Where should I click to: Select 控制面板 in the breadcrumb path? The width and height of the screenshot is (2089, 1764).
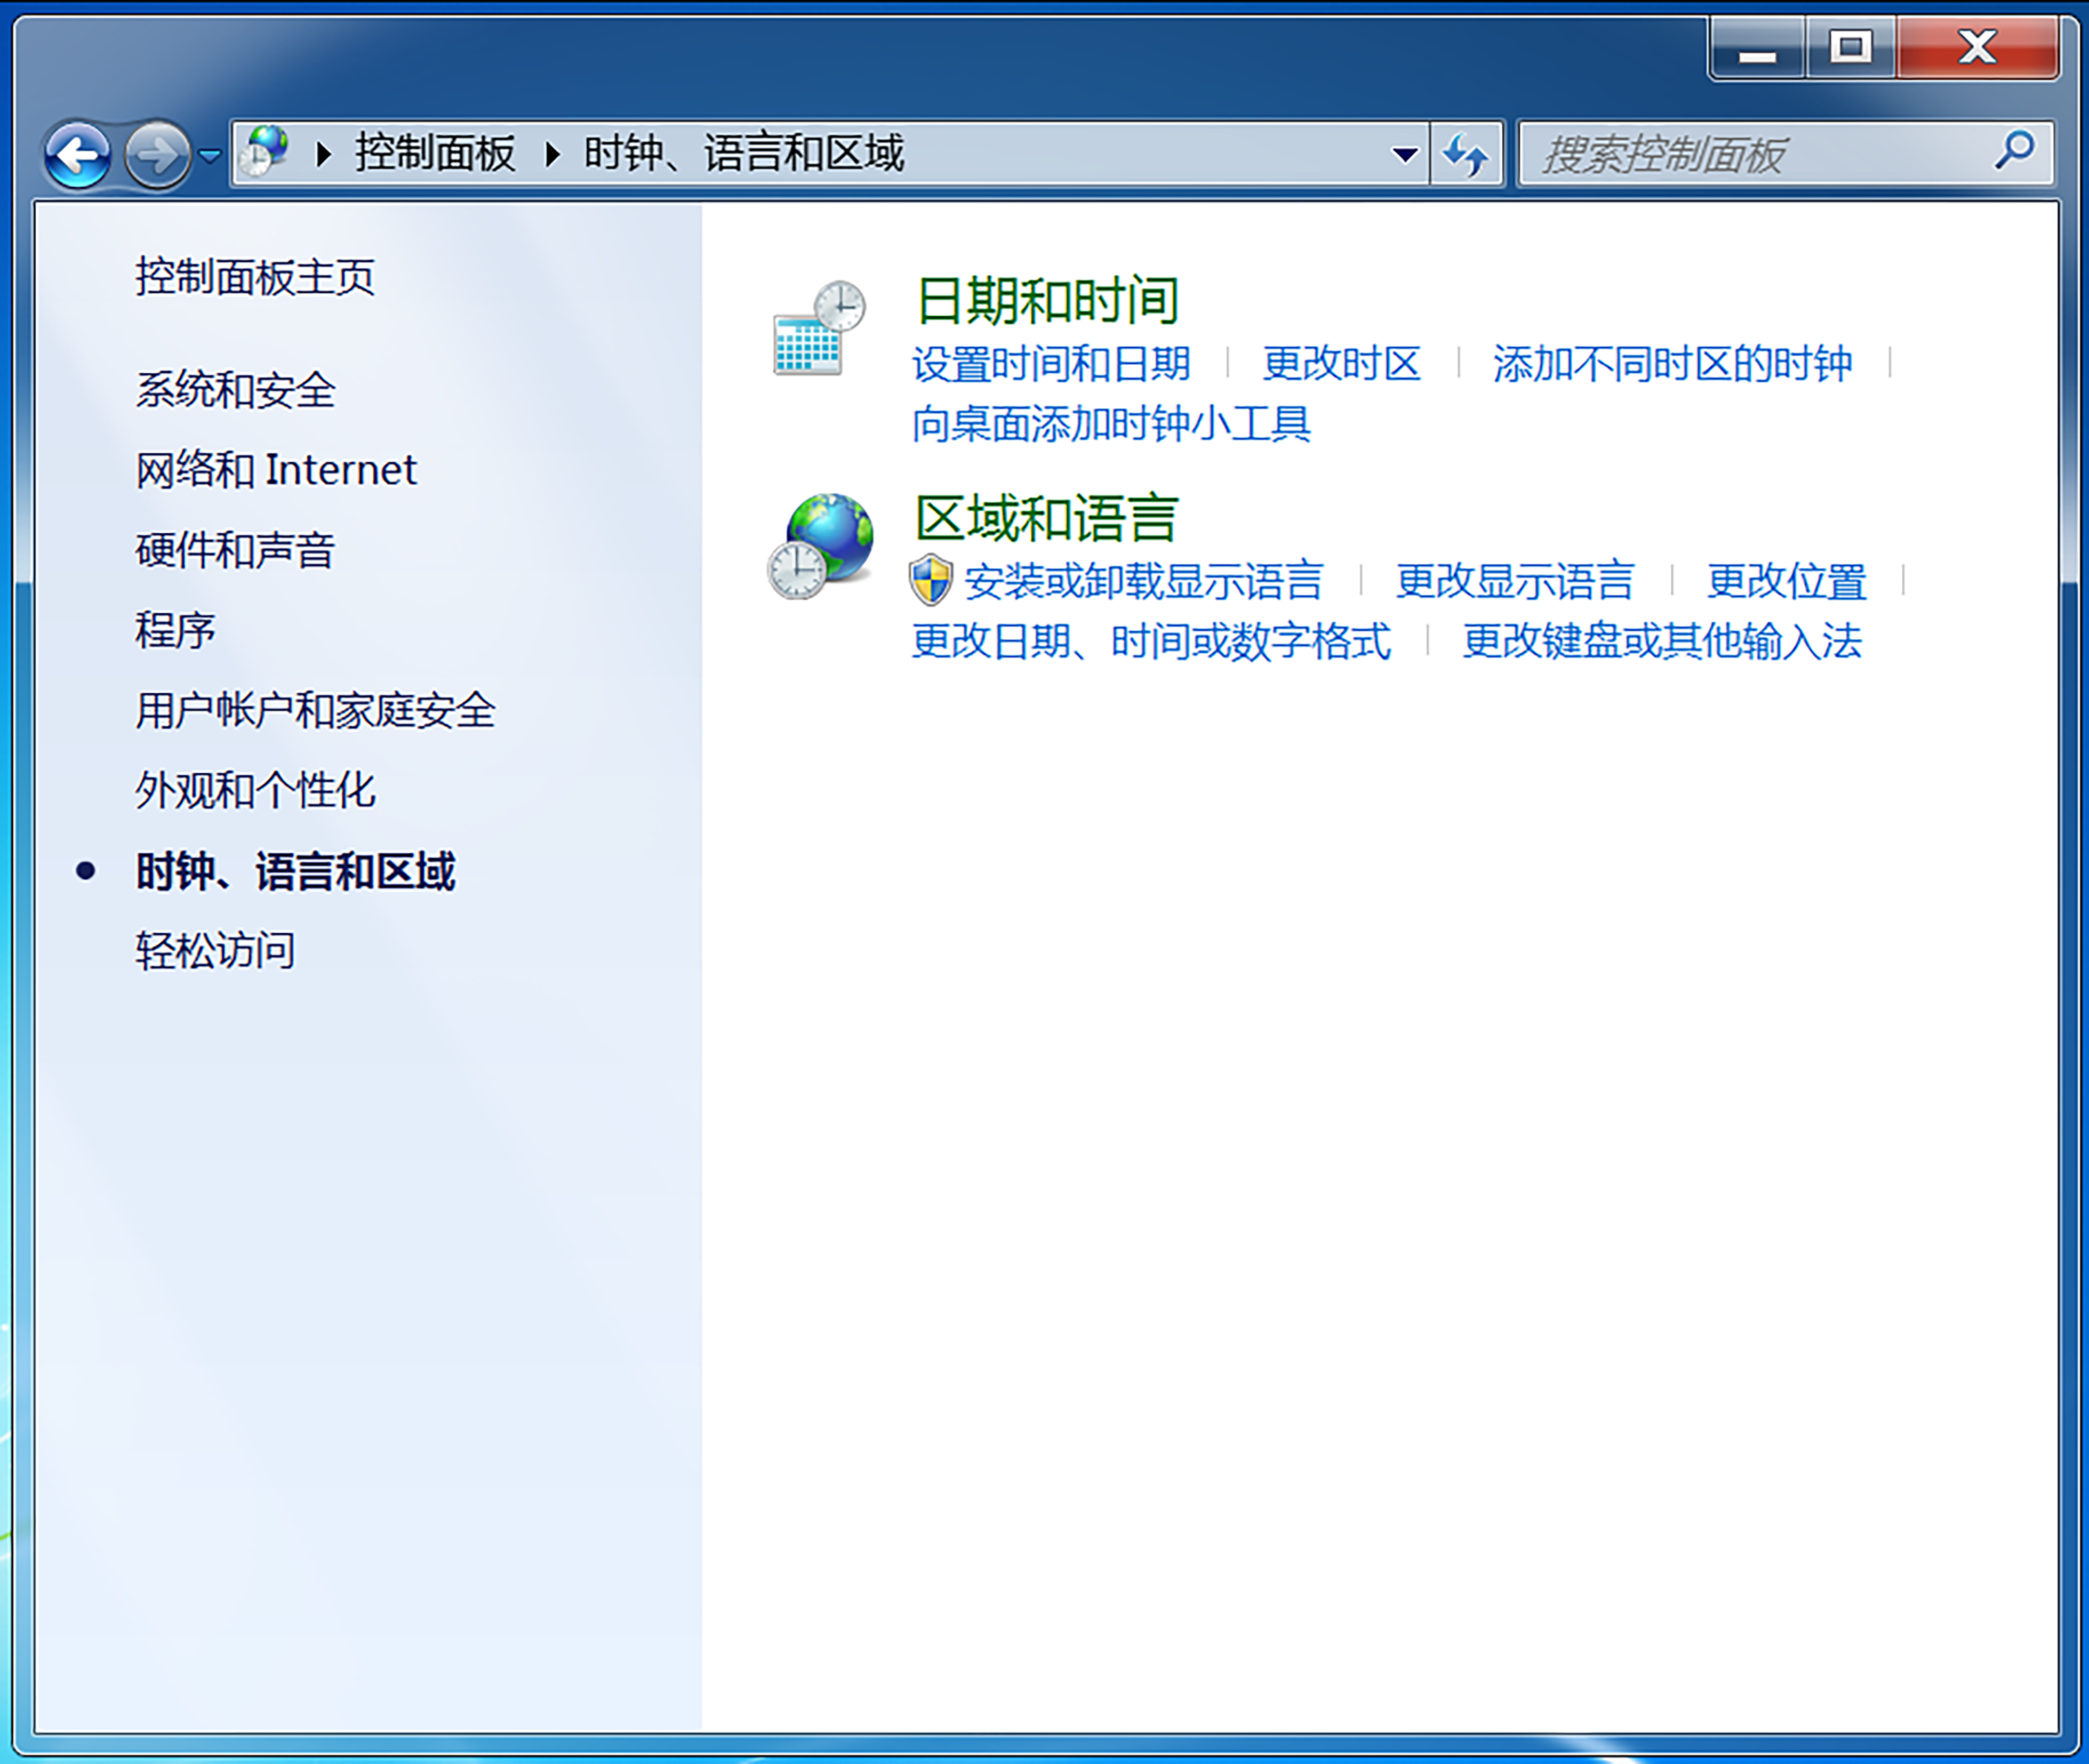[x=434, y=152]
